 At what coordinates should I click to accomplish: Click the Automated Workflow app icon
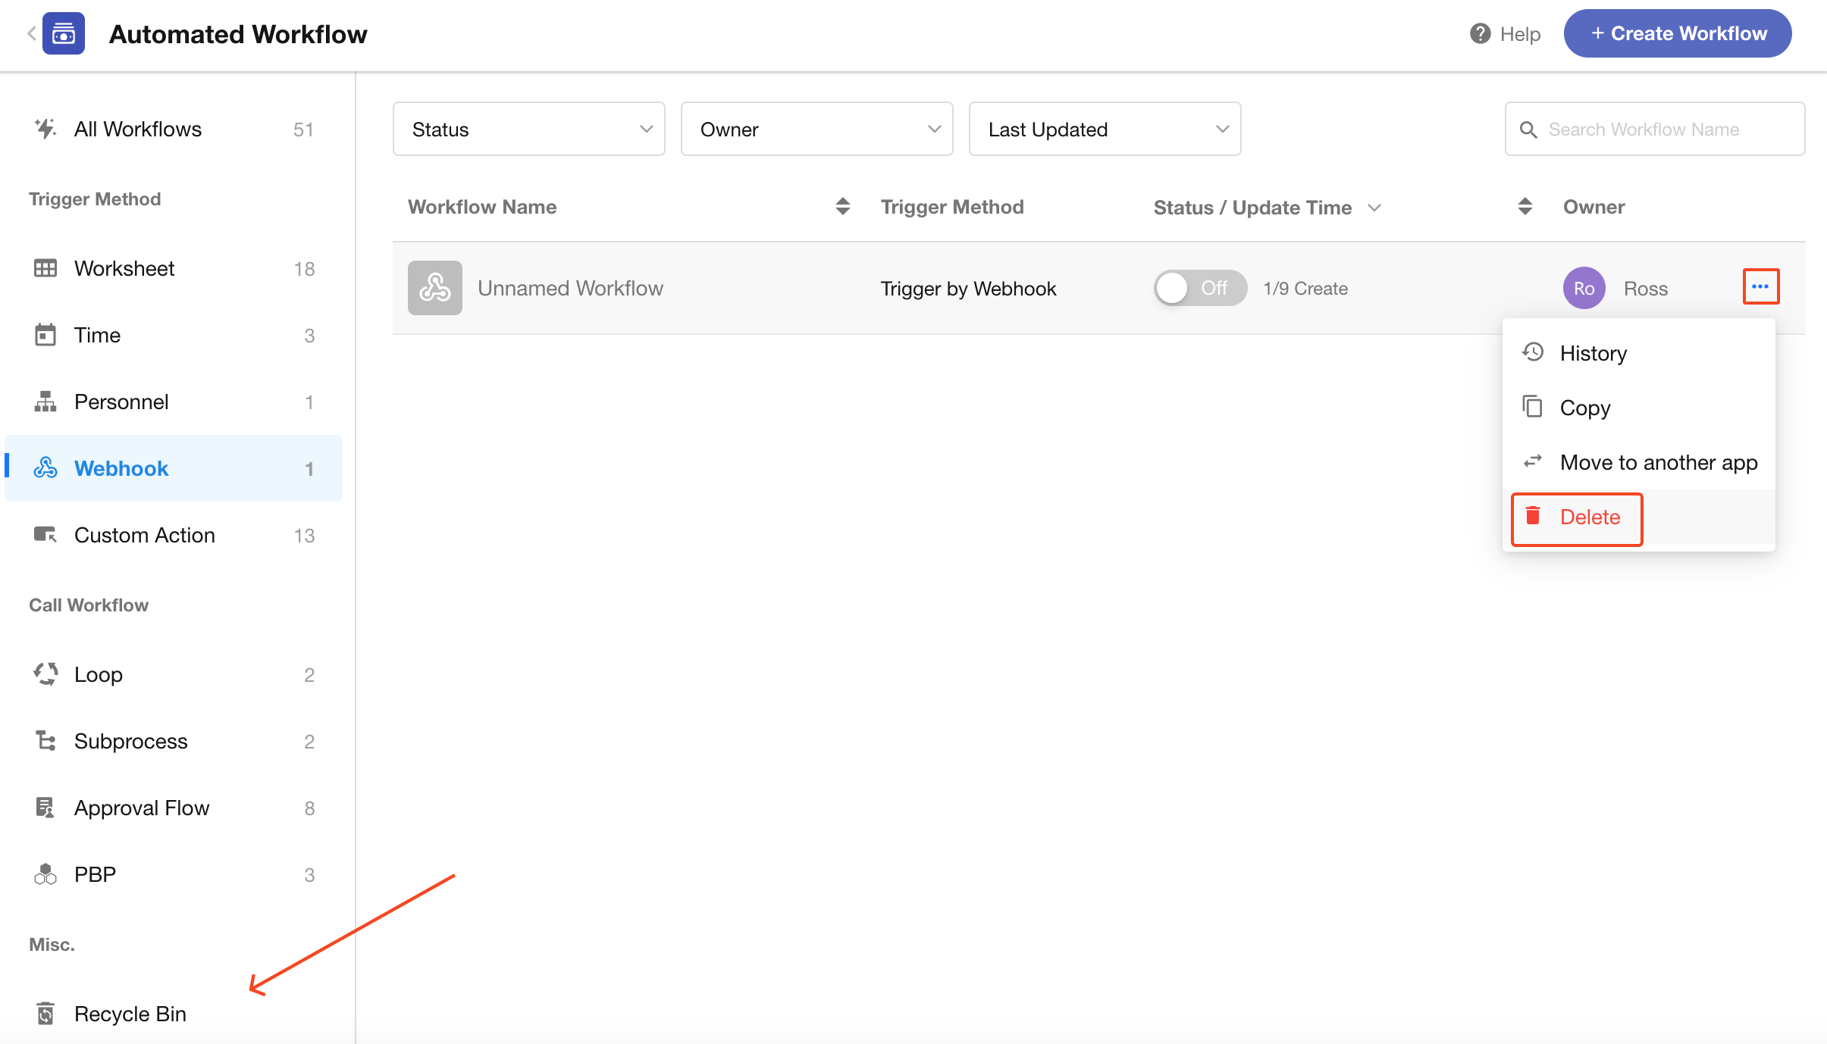tap(64, 33)
